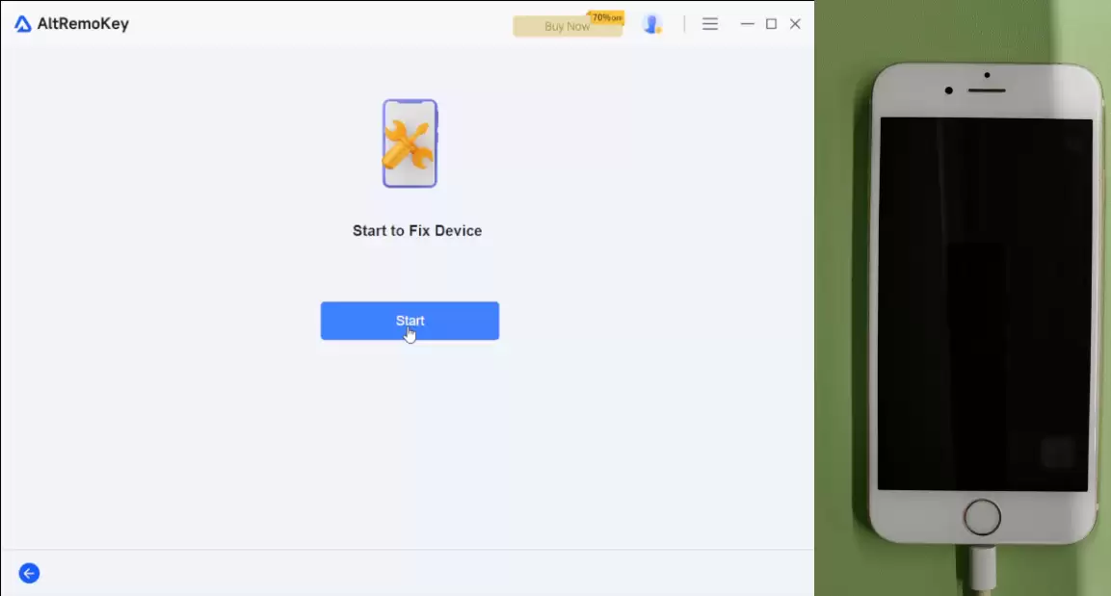Open the hamburger menu
Image resolution: width=1111 pixels, height=596 pixels.
pos(710,24)
